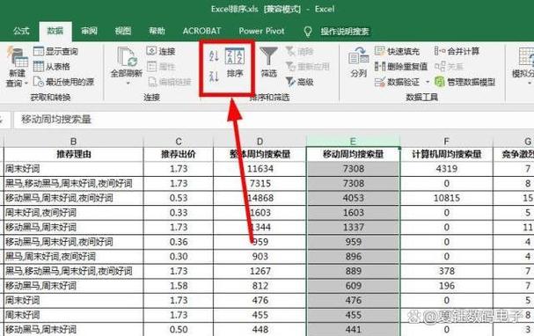This screenshot has width=534, height=336.
Task: Click cell with value 609
Action: click(353, 286)
